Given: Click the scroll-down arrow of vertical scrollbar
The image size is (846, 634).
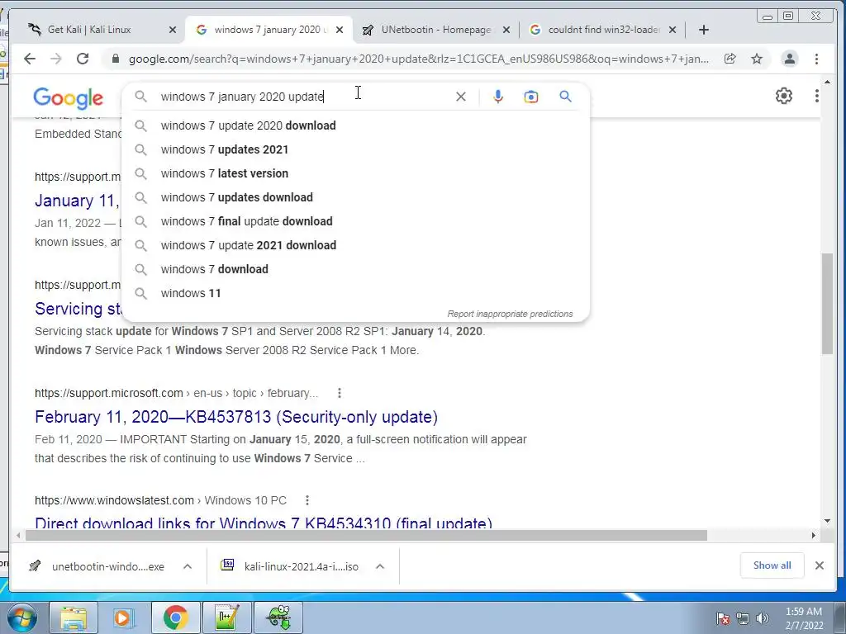Looking at the screenshot, I should point(828,521).
